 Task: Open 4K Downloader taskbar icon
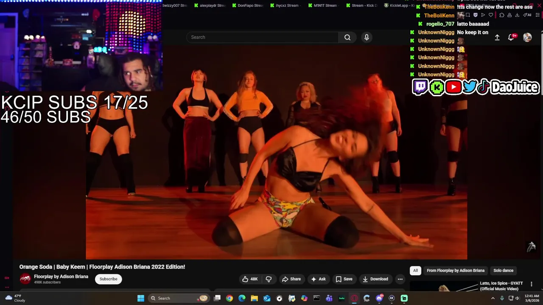(392, 298)
